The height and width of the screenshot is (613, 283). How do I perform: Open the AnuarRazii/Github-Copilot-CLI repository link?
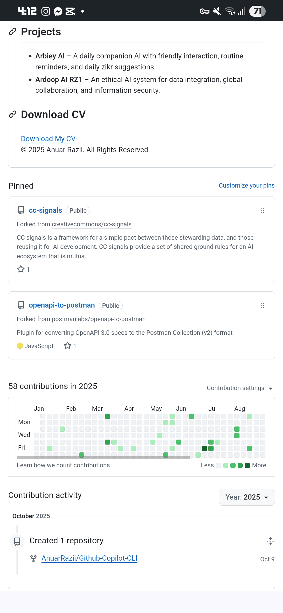[x=89, y=558]
